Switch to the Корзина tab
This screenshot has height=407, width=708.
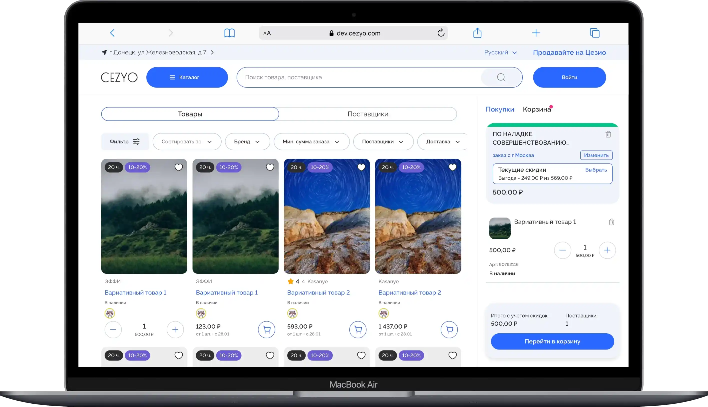(537, 109)
